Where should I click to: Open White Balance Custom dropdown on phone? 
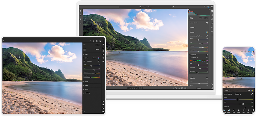[238, 94]
